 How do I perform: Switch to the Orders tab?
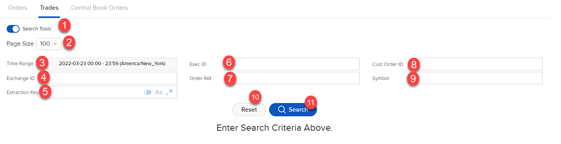point(18,8)
